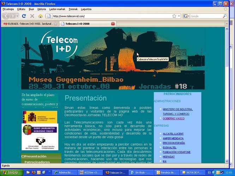Select the Telecom I+D 2008 tab
Screen dimensions: 235x176
click(x=88, y=24)
